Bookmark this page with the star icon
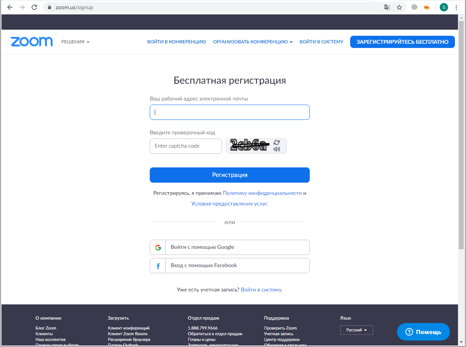The width and height of the screenshot is (466, 347). pos(399,7)
